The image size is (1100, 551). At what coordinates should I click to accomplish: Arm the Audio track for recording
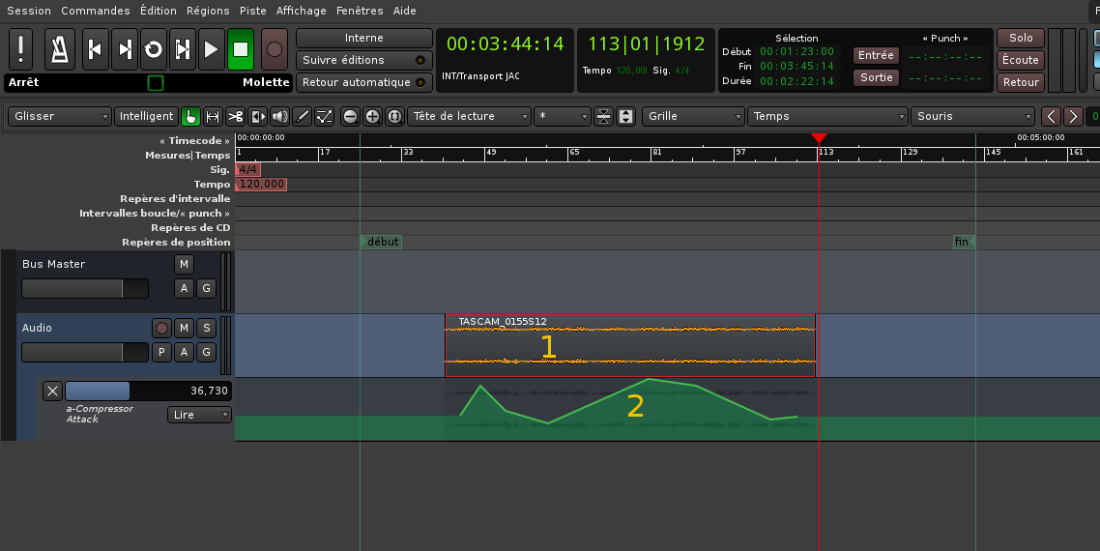(161, 328)
